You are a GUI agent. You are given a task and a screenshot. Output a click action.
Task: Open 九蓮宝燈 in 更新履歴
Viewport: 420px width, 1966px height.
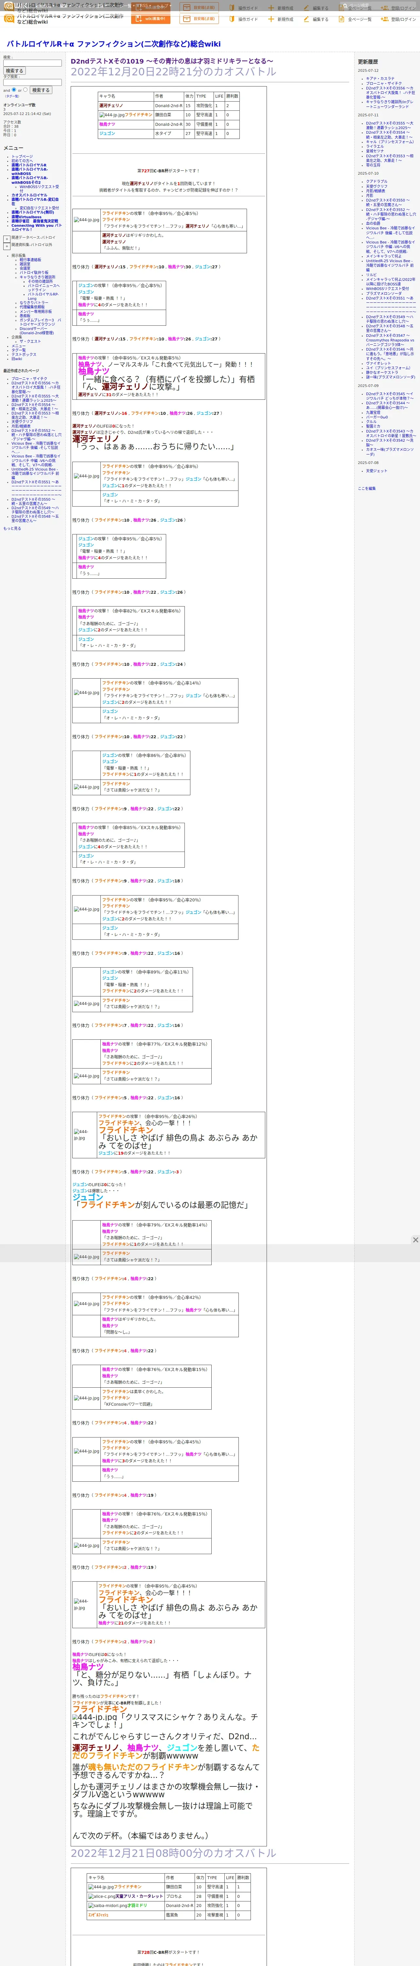(373, 413)
